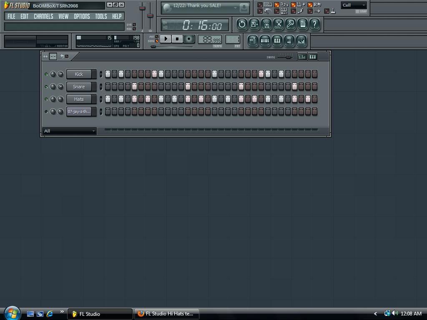Viewport: 427px width, 320px height.
Task: Open the EDIT menu
Action: tap(25, 16)
